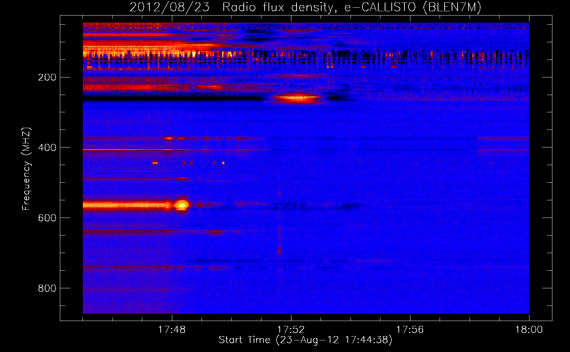Screen dimensions: 570x352
Task: Click the 600 frequency tick label
Action: 47,218
